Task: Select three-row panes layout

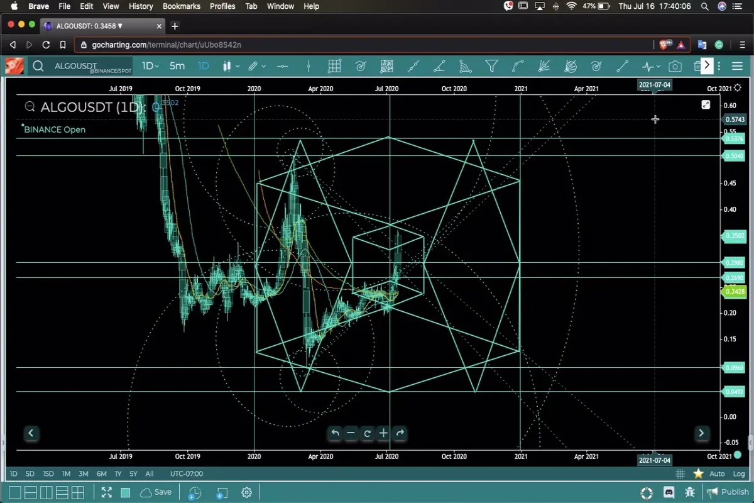Action: pyautogui.click(x=62, y=493)
